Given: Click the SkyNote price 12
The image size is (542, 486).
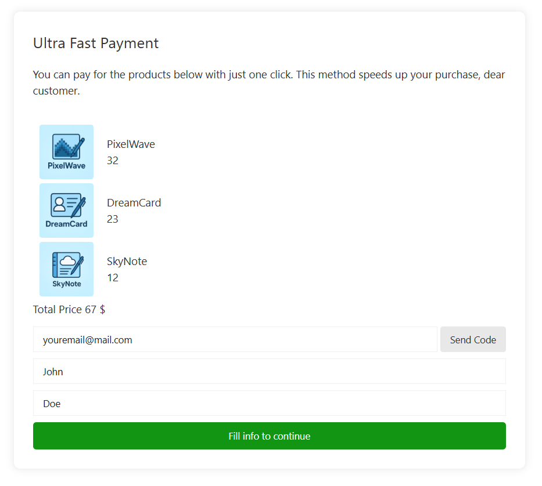Looking at the screenshot, I should (x=113, y=278).
